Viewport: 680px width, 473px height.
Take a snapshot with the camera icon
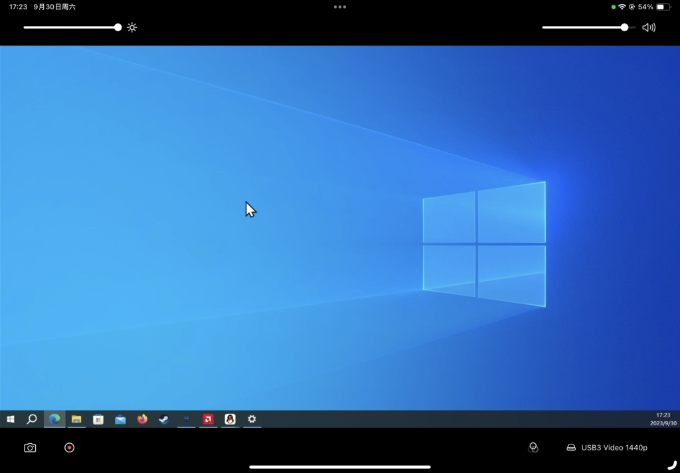(30, 448)
